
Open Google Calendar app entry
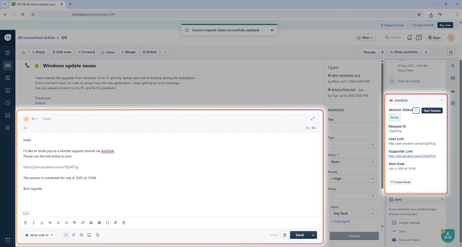416,223
